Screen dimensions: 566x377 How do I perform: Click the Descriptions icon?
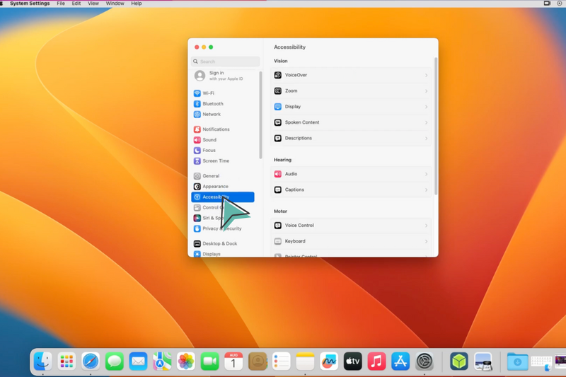pos(277,138)
